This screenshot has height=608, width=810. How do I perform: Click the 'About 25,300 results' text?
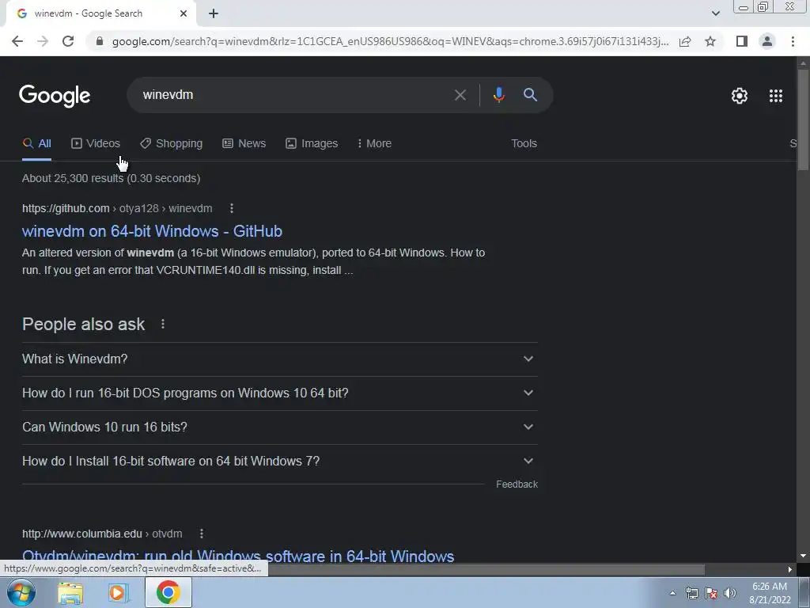(x=111, y=178)
